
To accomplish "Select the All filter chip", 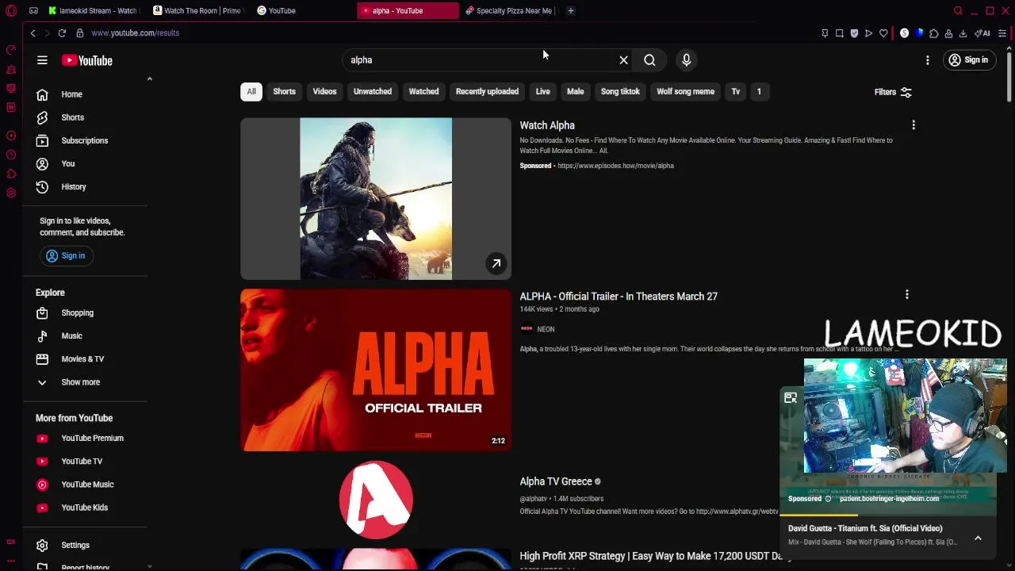I will pos(251,91).
